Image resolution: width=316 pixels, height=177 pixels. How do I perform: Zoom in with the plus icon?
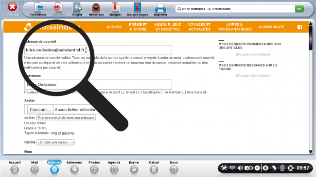click(x=265, y=168)
